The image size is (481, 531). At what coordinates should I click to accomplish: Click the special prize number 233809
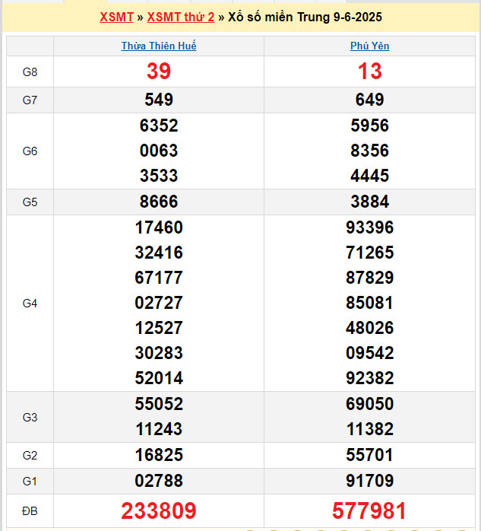[x=159, y=510]
